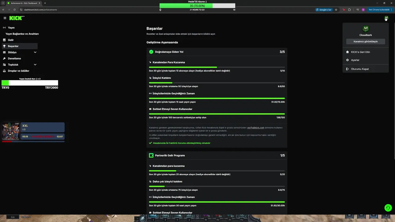The width and height of the screenshot is (395, 222).
Task: Click the 51.92/15.00h value
Action: [x=278, y=102]
